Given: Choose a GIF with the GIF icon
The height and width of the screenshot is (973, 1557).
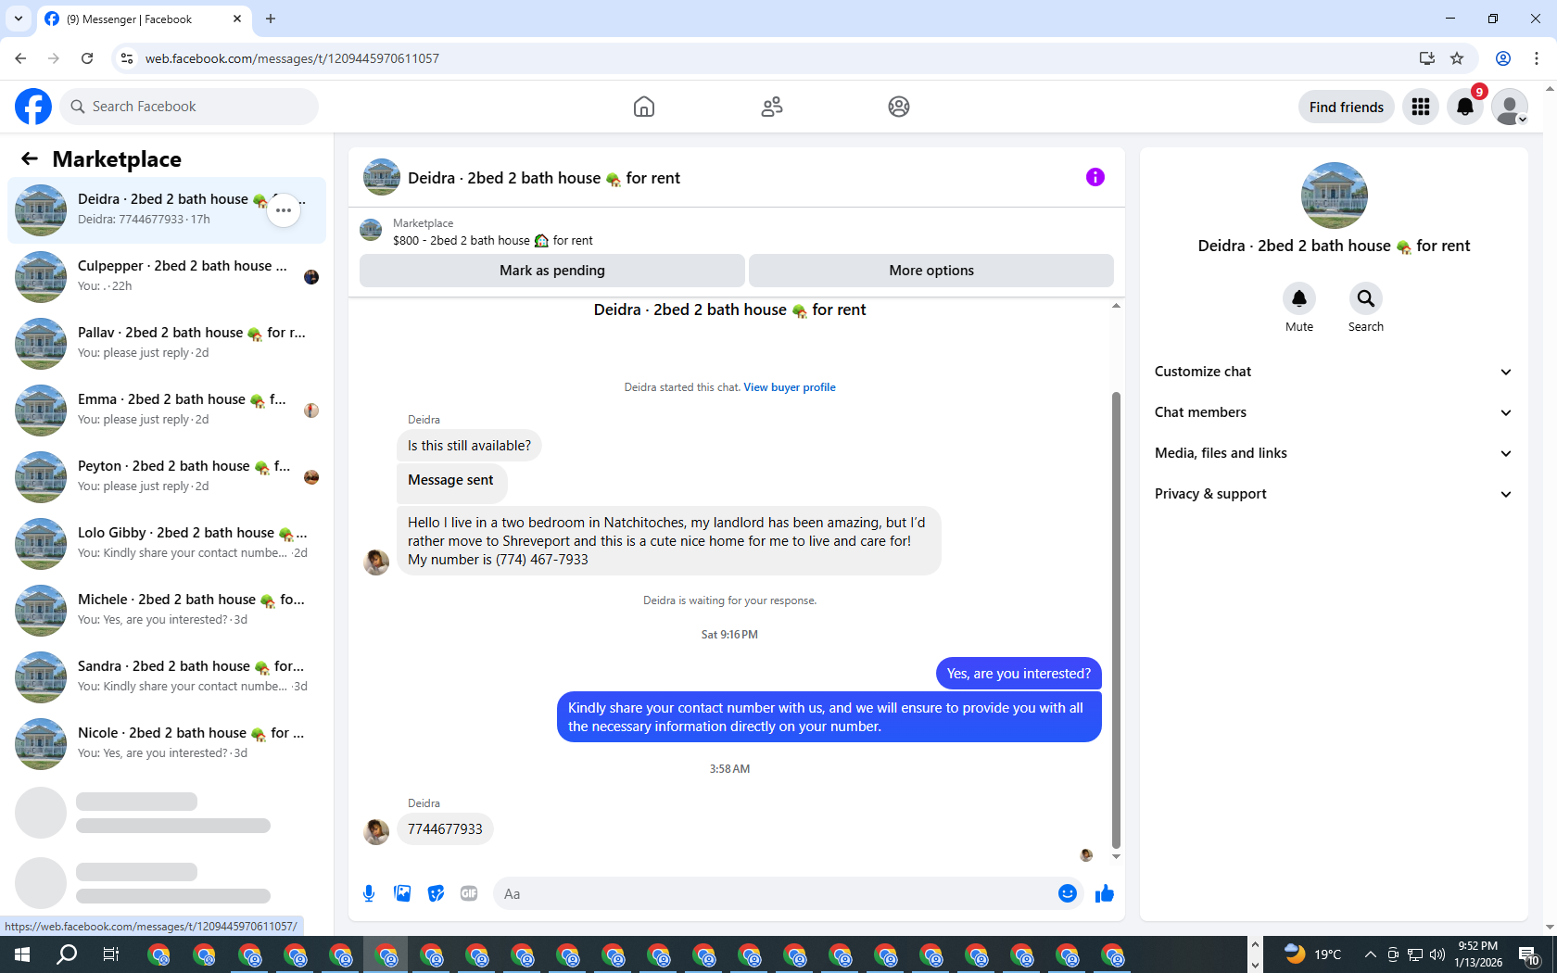Looking at the screenshot, I should tap(469, 893).
